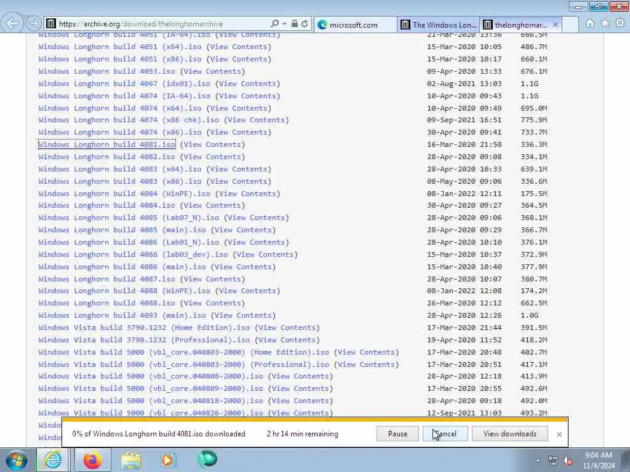
Task: Open Windows Media Player taskbar icon
Action: 167,460
